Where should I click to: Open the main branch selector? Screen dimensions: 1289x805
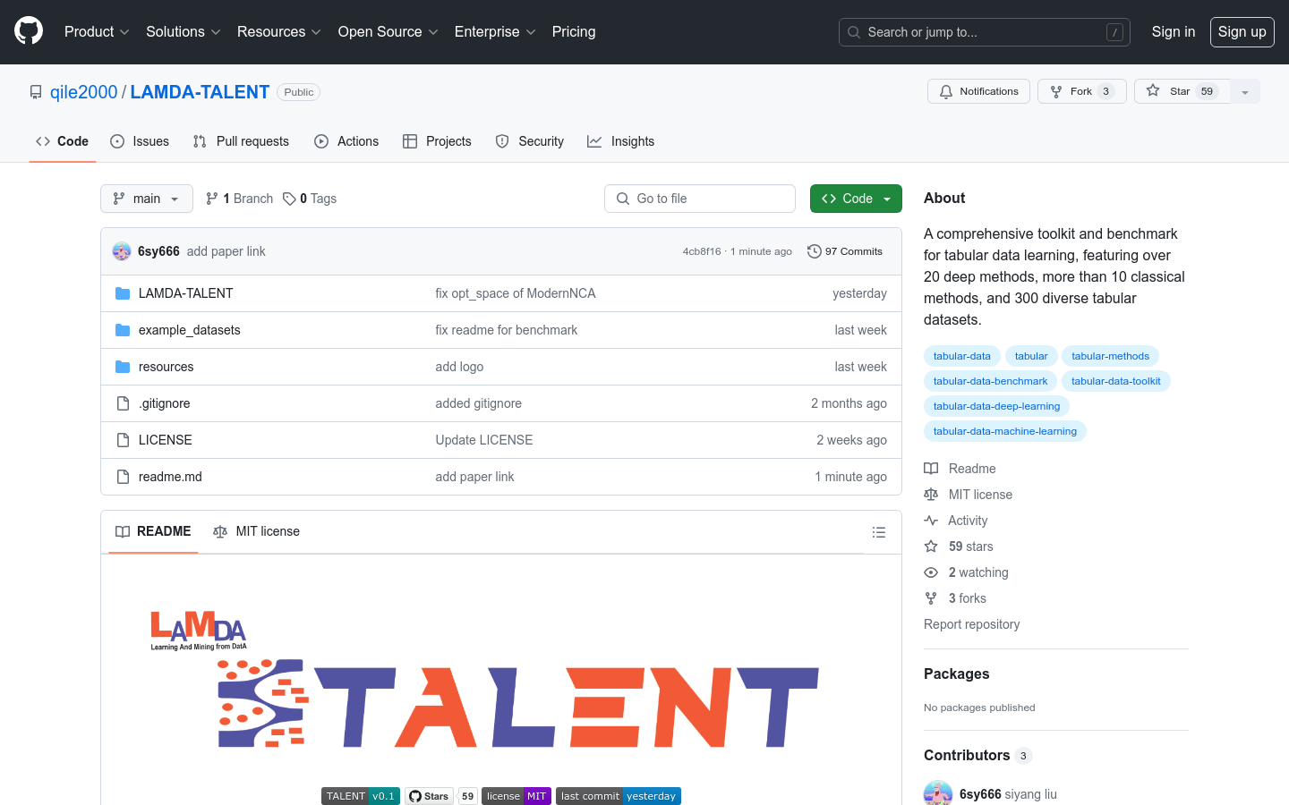(147, 199)
